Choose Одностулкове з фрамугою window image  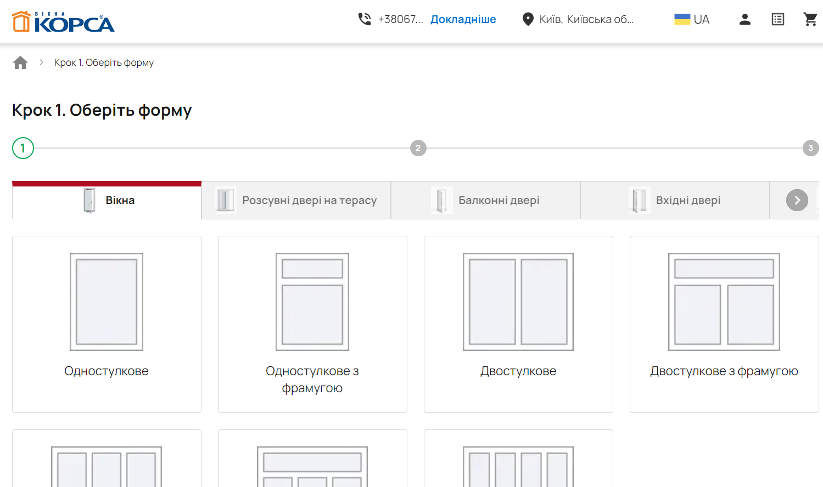pos(312,302)
